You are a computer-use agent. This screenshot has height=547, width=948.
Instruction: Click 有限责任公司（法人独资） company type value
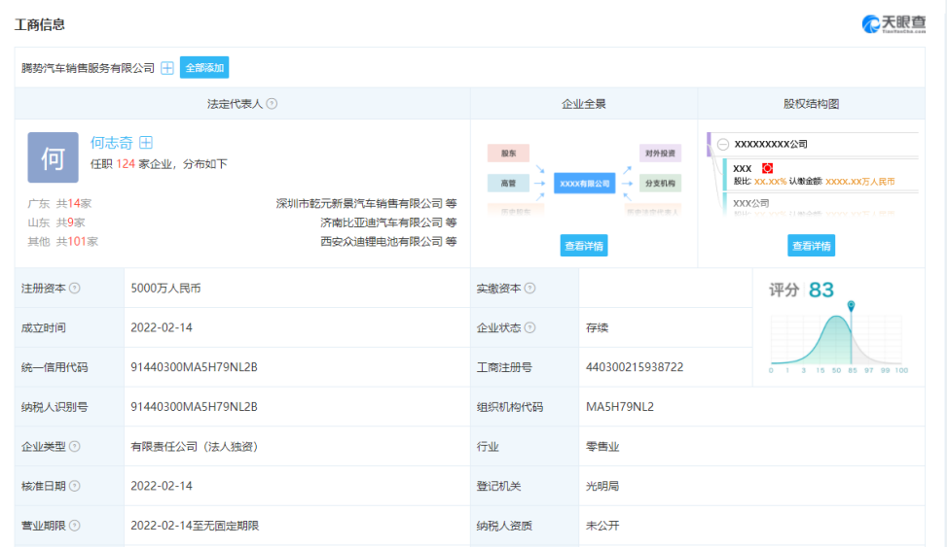(x=195, y=447)
